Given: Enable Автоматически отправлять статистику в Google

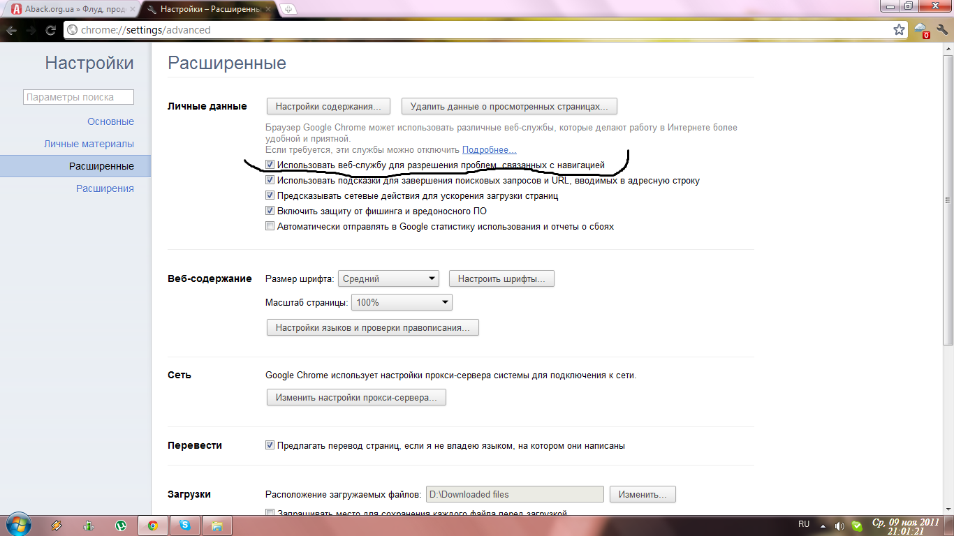Looking at the screenshot, I should (270, 227).
